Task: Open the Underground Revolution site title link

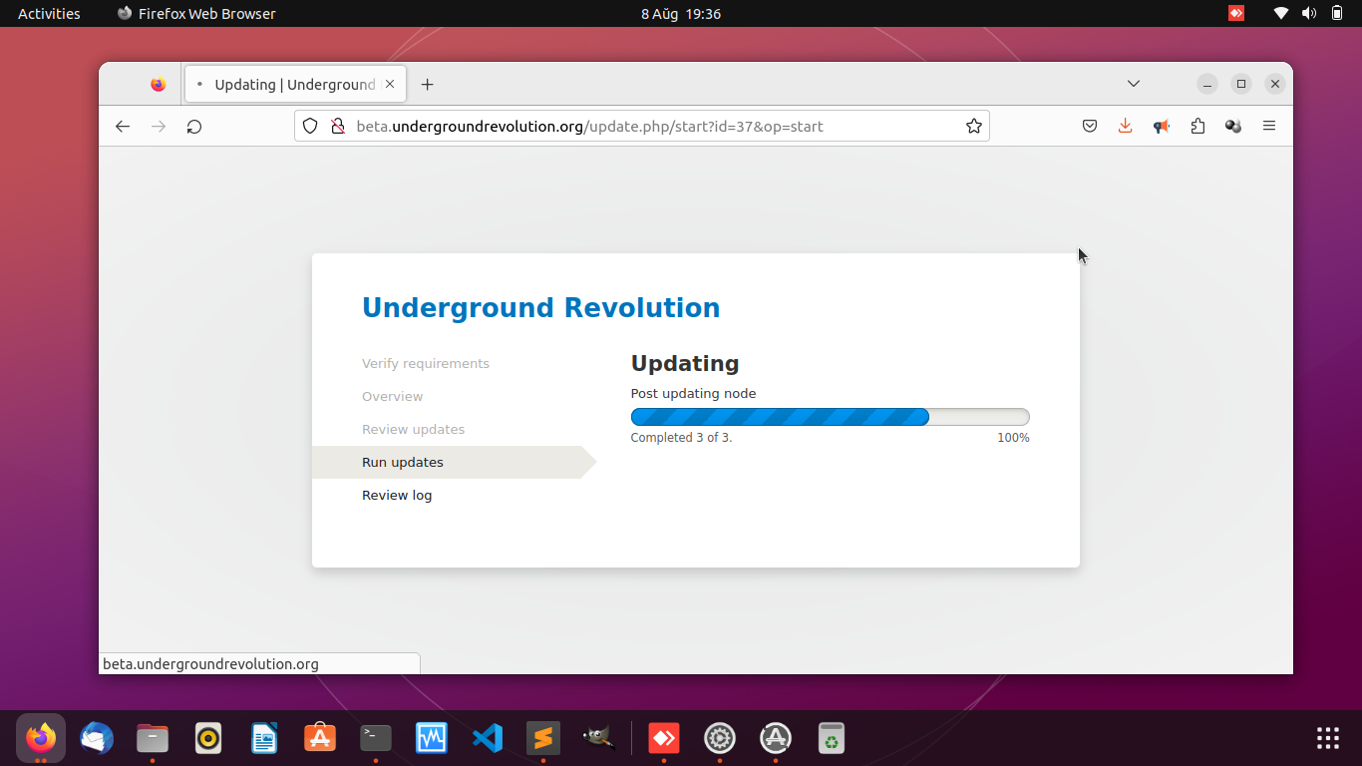Action: [x=540, y=307]
